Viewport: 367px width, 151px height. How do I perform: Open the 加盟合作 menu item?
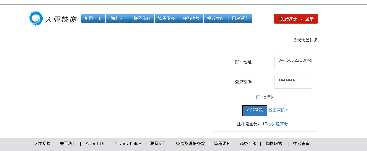pyautogui.click(x=93, y=19)
